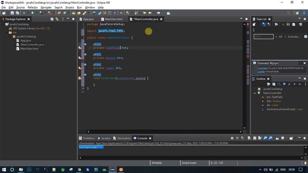Open the Package Explorer view menu (three dots)

click(x=63, y=19)
